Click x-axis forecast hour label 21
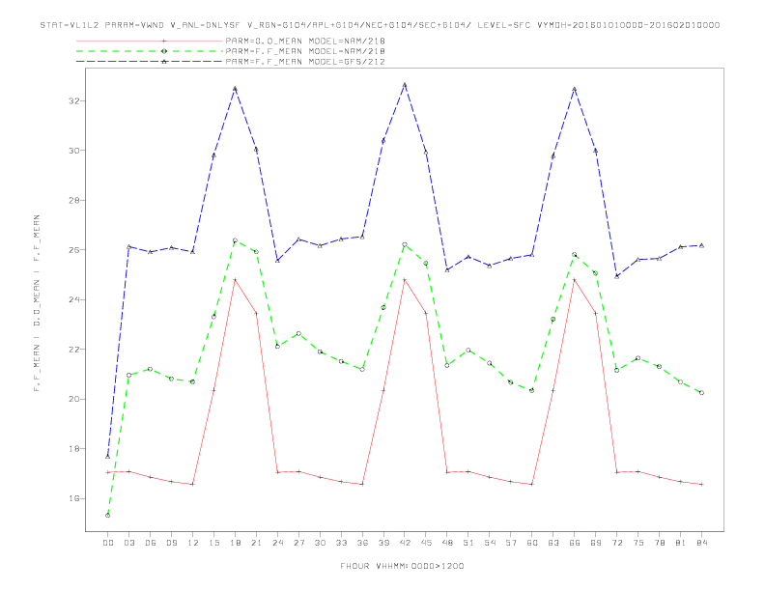Image resolution: width=765 pixels, height=591 pixels. point(256,543)
